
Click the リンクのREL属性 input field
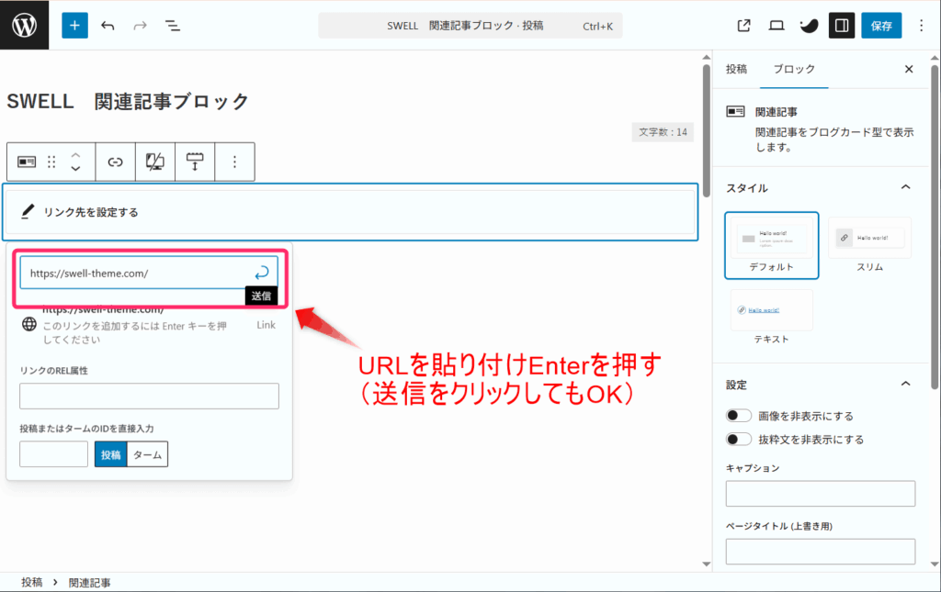click(149, 397)
